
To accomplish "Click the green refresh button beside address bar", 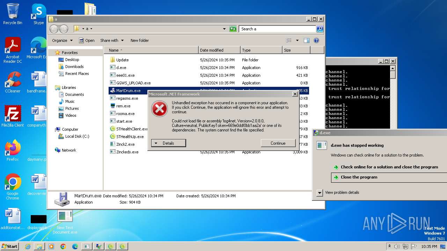I will click(x=233, y=29).
